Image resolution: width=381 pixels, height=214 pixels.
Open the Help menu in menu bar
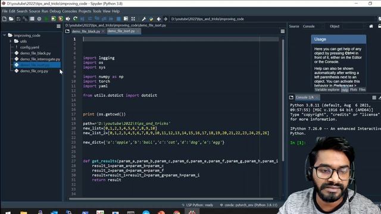(115, 11)
